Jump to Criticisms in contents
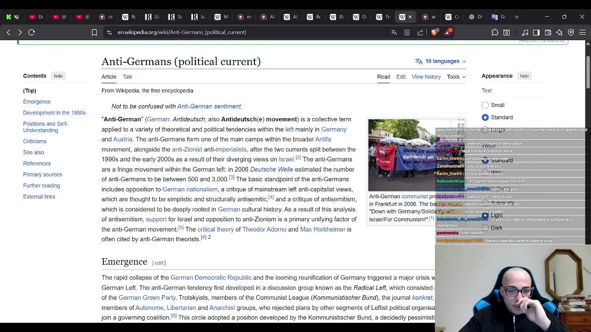Screen dimensions: 591x332 click(35, 142)
